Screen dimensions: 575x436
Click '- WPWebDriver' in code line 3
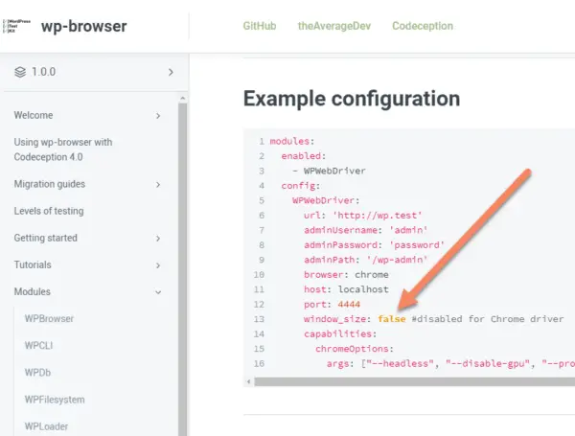point(329,171)
